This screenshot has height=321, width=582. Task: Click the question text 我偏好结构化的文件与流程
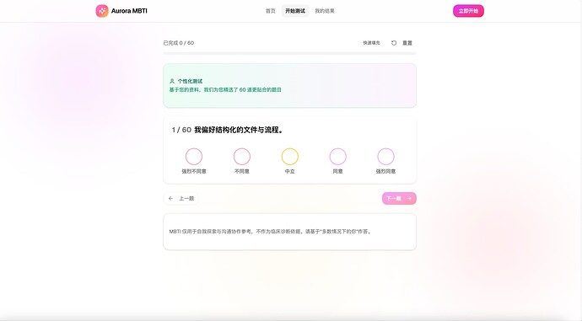pyautogui.click(x=239, y=130)
